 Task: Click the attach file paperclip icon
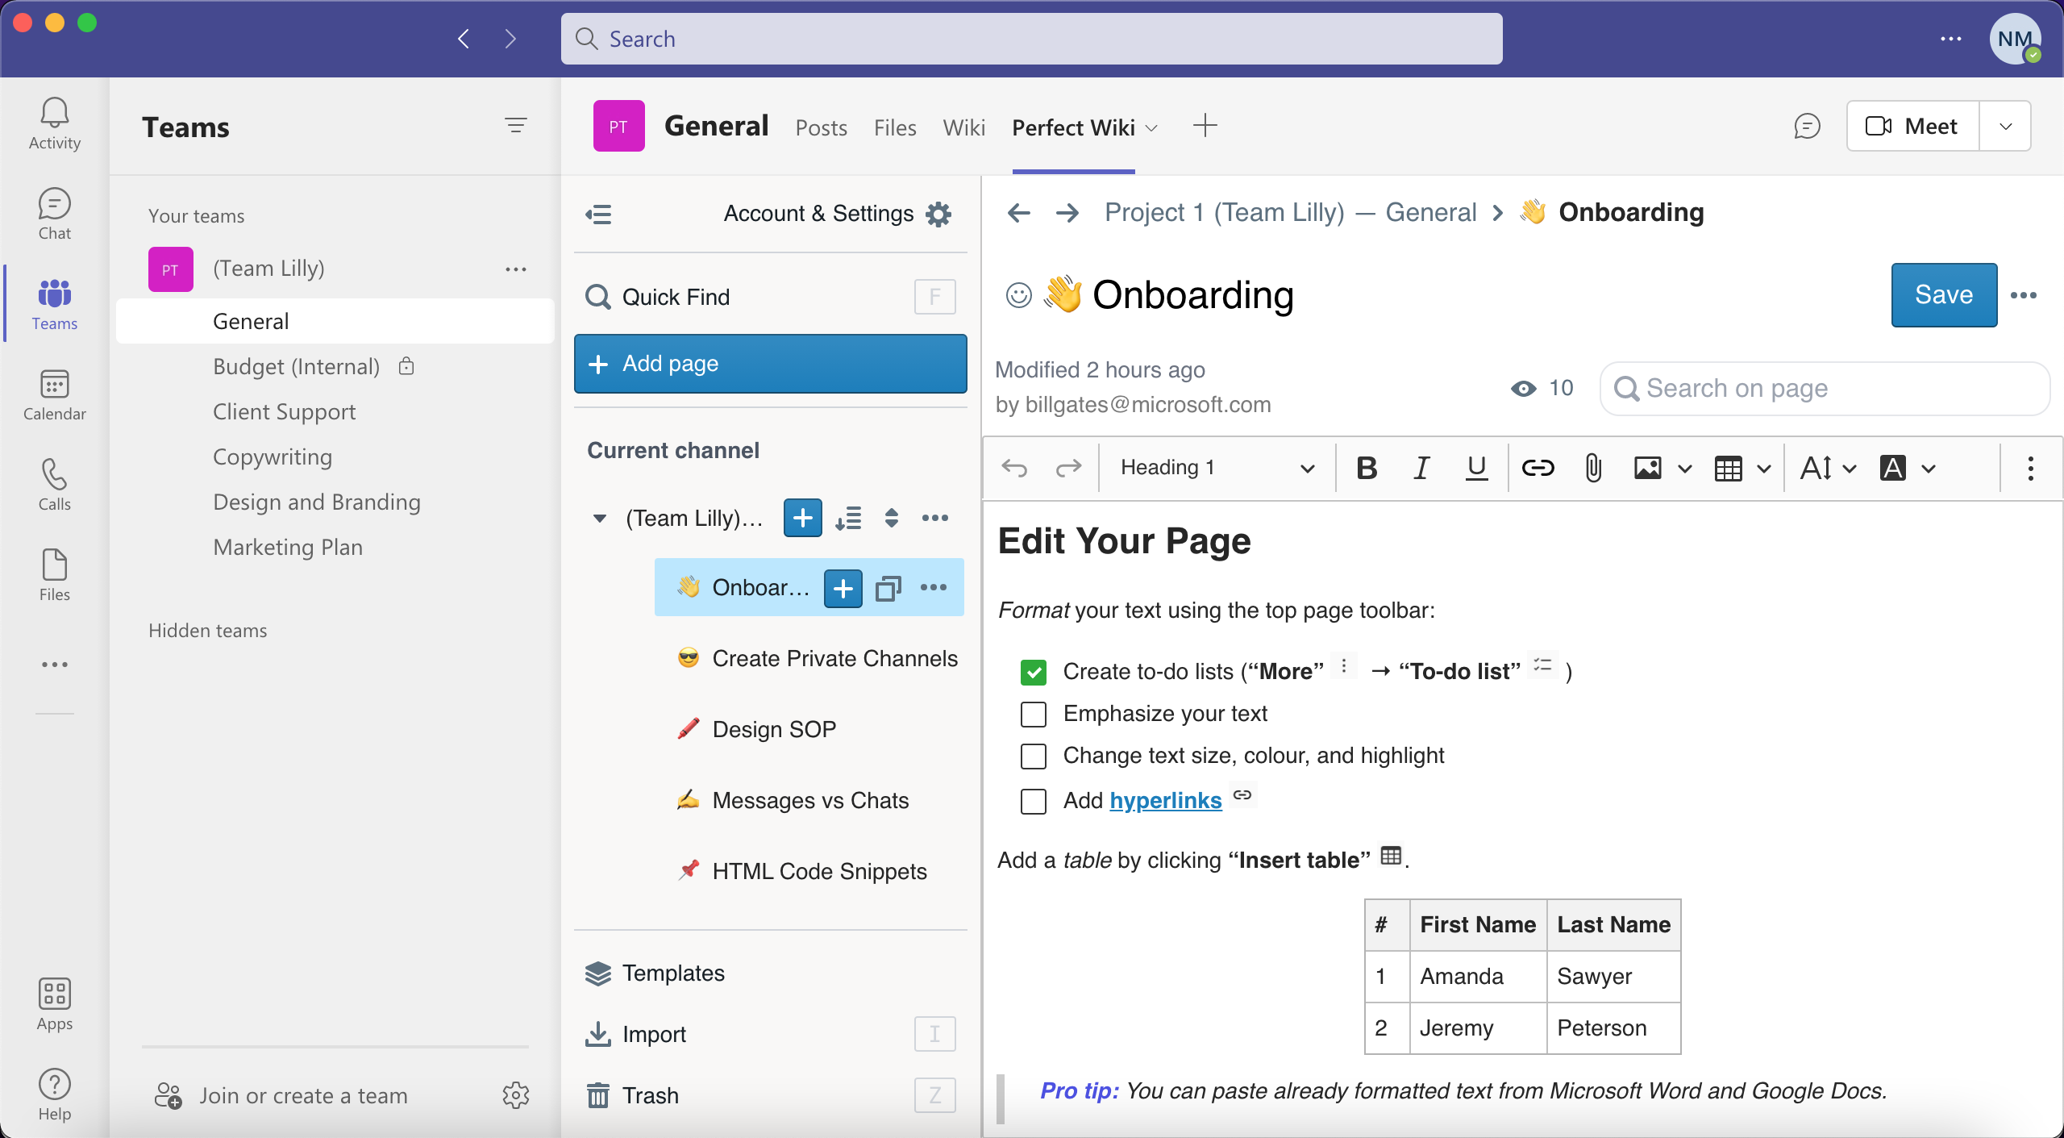(x=1592, y=468)
